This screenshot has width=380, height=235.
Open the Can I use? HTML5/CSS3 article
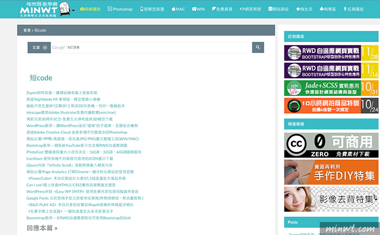click(x=71, y=185)
